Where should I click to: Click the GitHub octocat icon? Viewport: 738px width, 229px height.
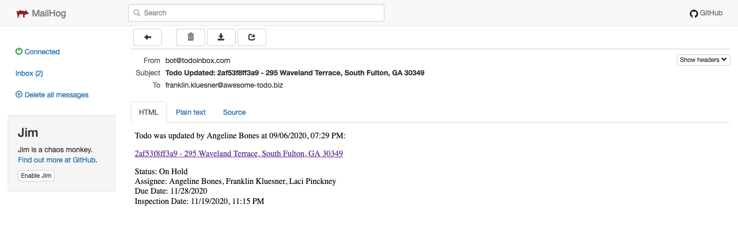(694, 14)
